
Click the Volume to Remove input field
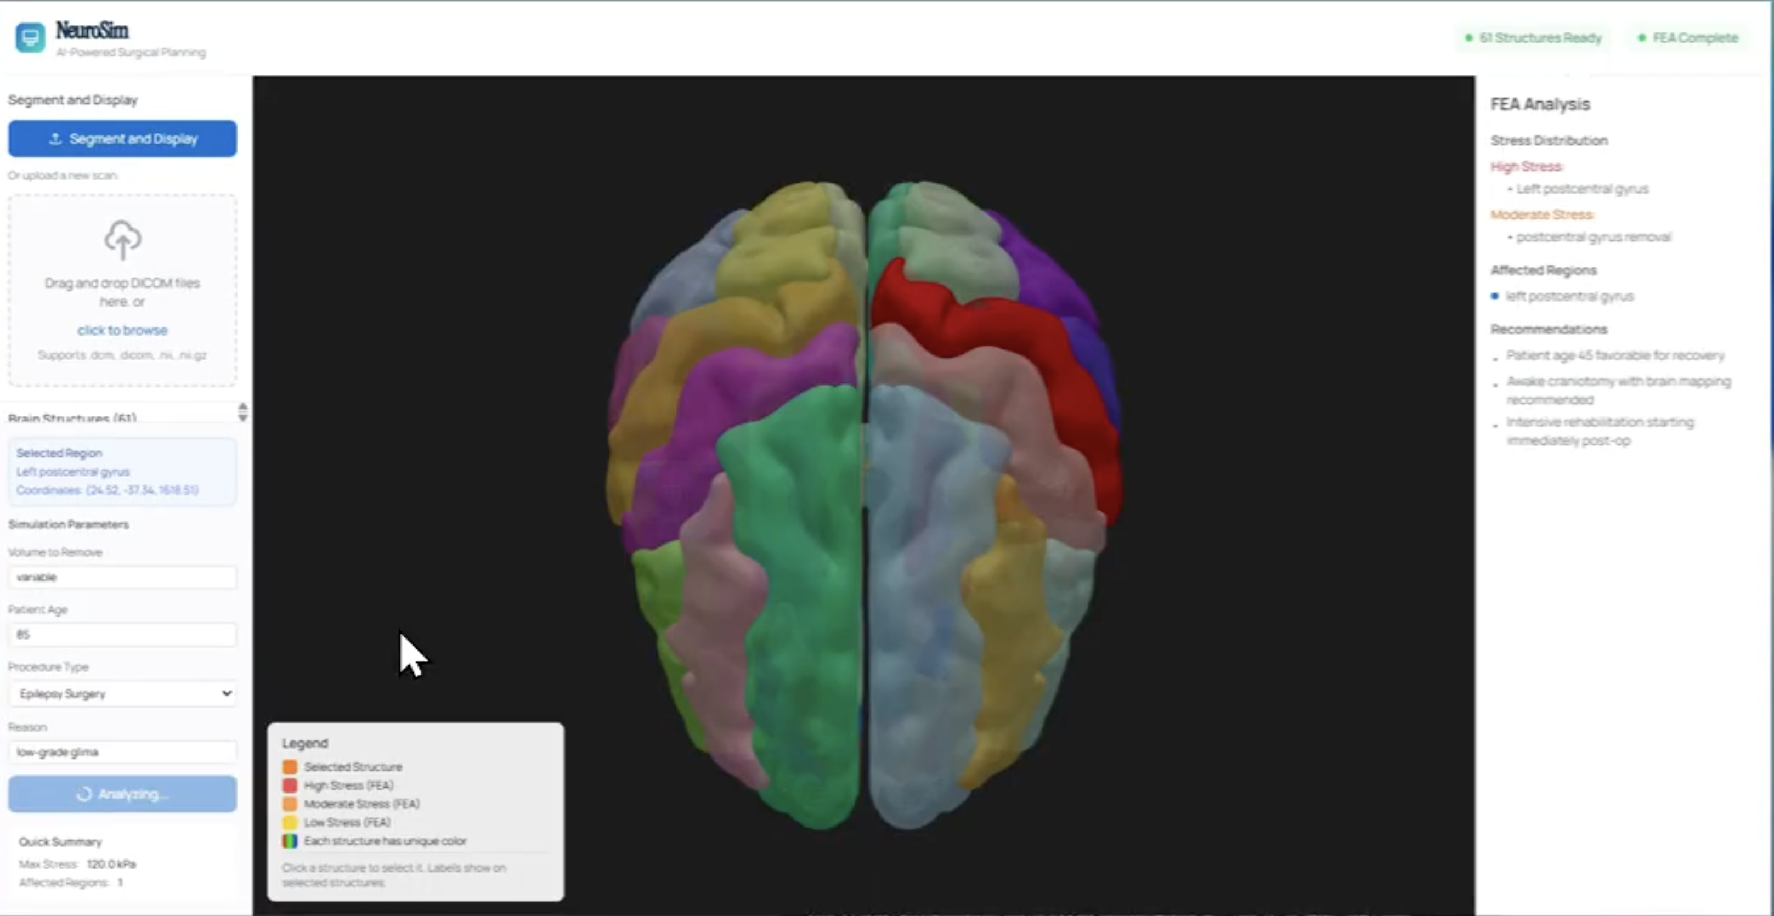122,577
